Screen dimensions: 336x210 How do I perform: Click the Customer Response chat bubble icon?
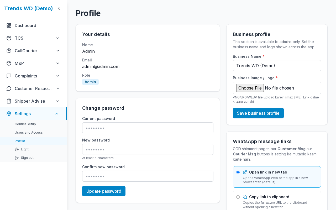pos(9,88)
